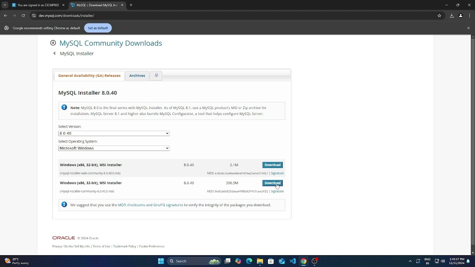Dismiss the Chrome default browser infobar
This screenshot has width=475, height=267.
(468, 28)
